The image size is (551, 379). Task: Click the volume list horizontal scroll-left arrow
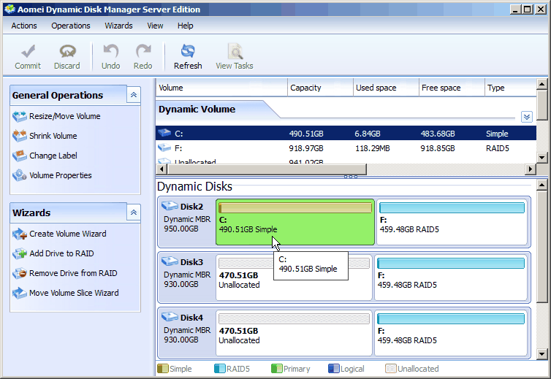[161, 169]
